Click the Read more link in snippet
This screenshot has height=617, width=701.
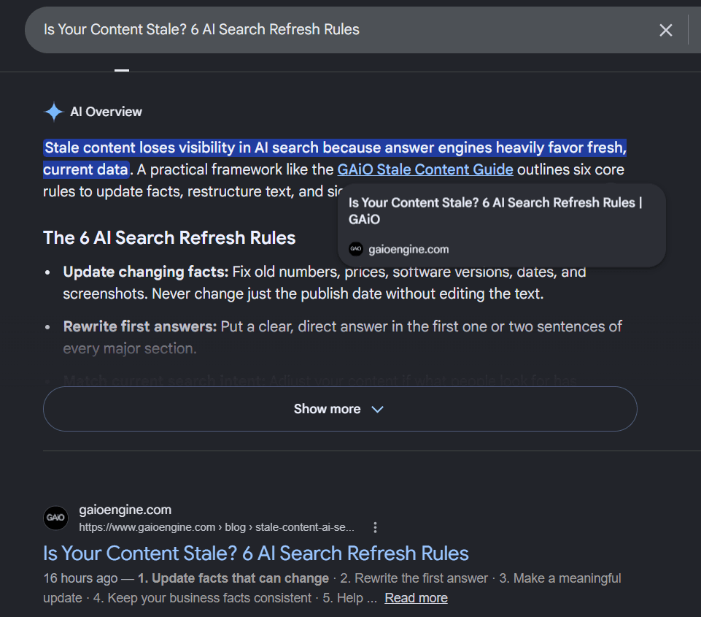(416, 598)
